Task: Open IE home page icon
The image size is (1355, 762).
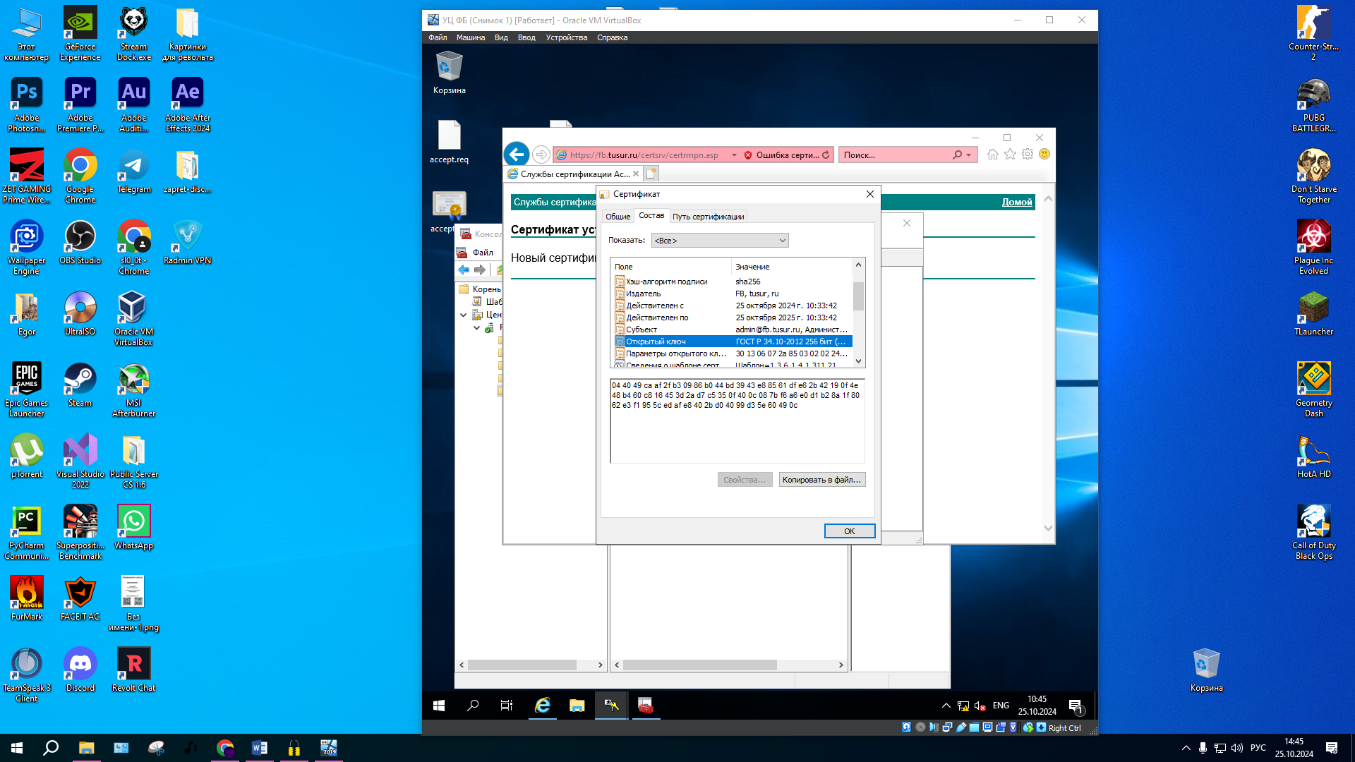Action: 993,155
